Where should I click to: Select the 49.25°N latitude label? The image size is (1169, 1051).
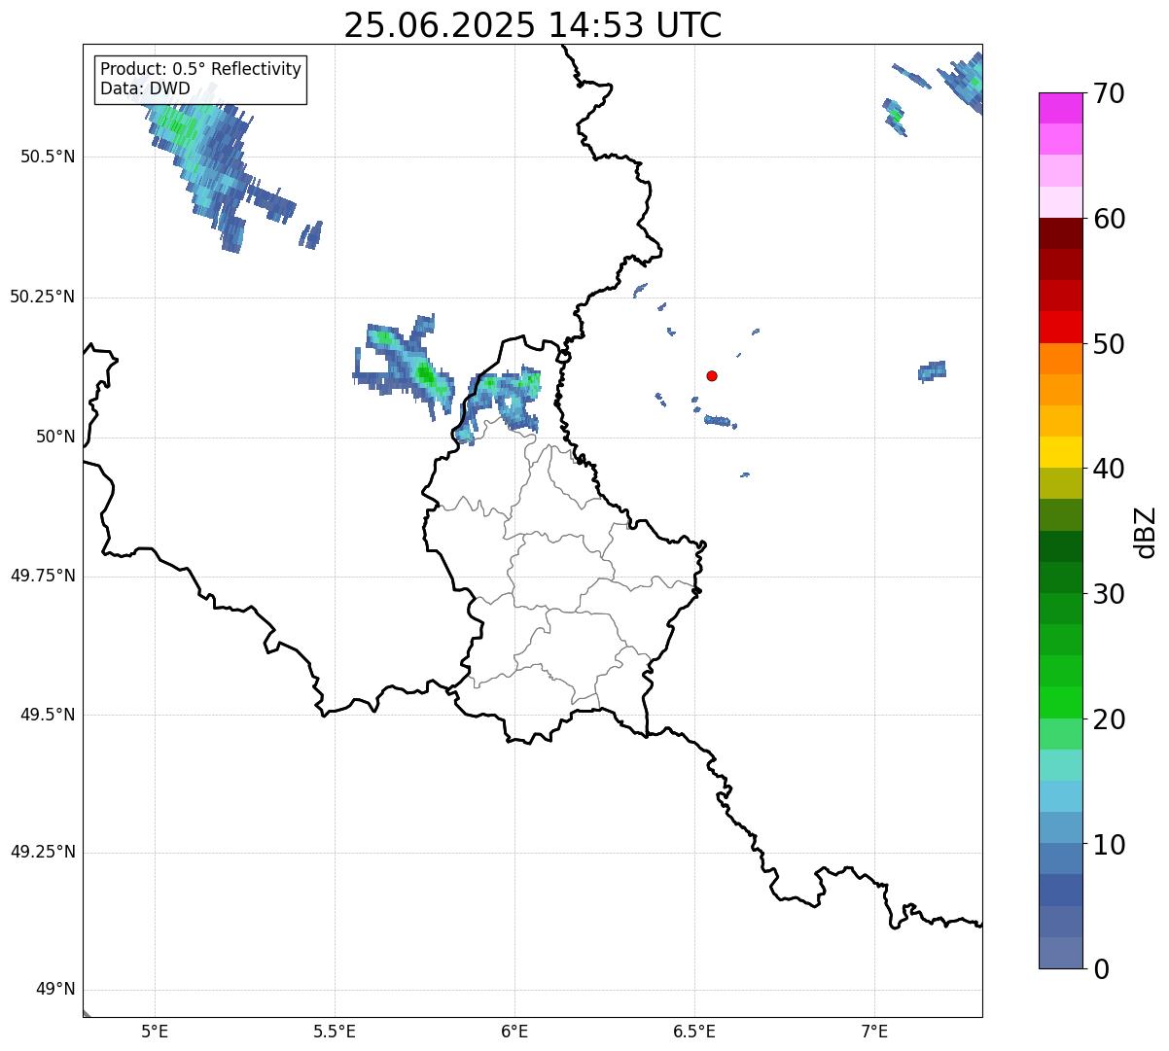pyautogui.click(x=43, y=853)
